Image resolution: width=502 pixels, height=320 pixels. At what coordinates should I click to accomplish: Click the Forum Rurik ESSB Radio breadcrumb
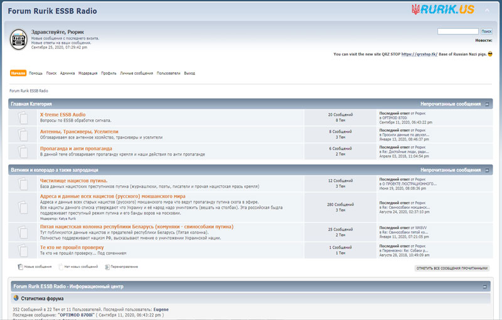(29, 91)
